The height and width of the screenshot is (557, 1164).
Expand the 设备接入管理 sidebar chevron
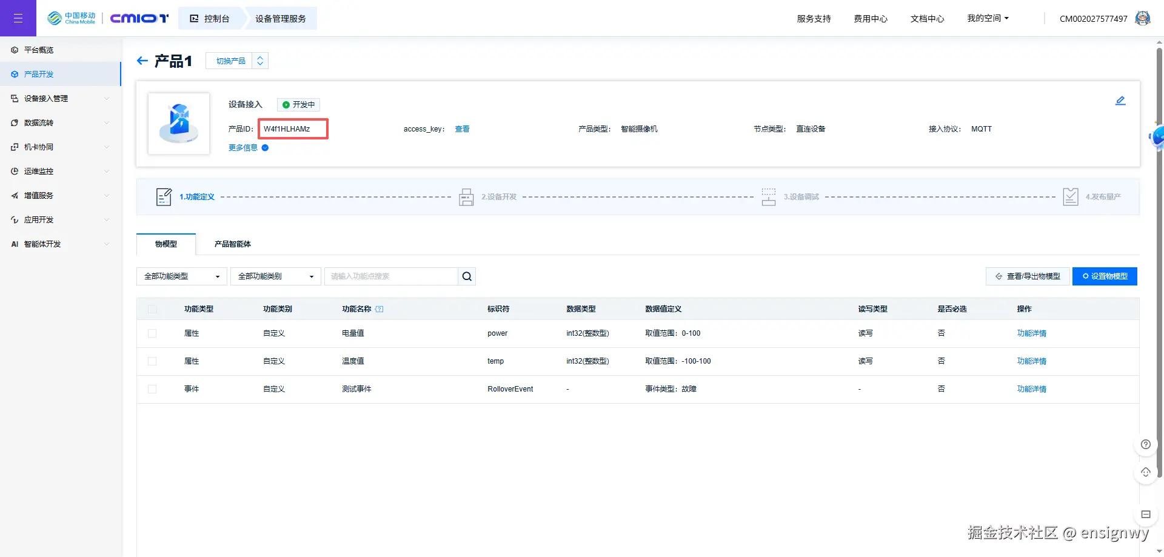pos(107,98)
